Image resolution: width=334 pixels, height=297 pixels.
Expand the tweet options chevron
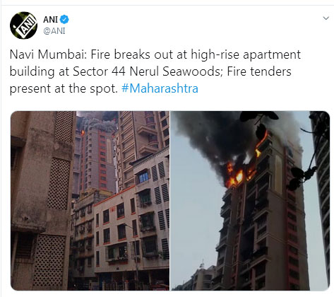pyautogui.click(x=326, y=18)
